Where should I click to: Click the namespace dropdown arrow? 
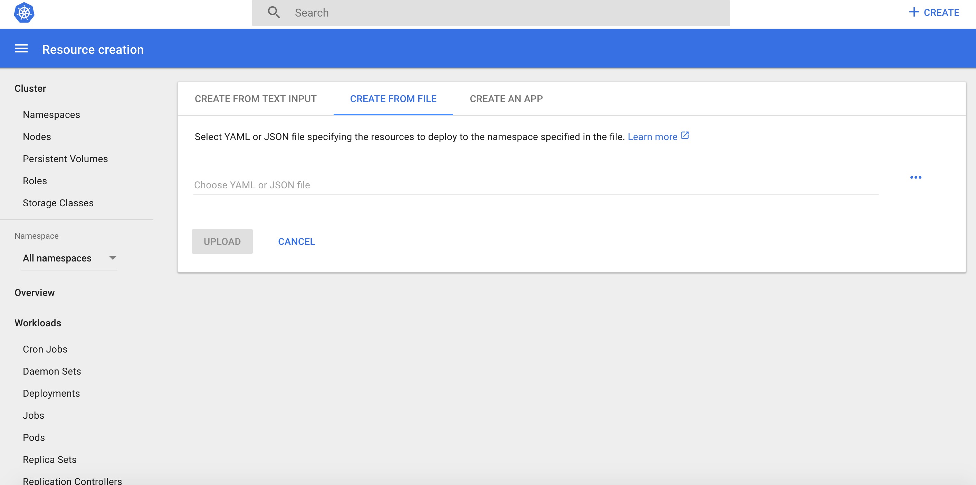click(x=112, y=258)
